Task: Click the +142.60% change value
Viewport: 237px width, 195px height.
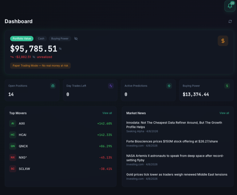Action: [104, 124]
